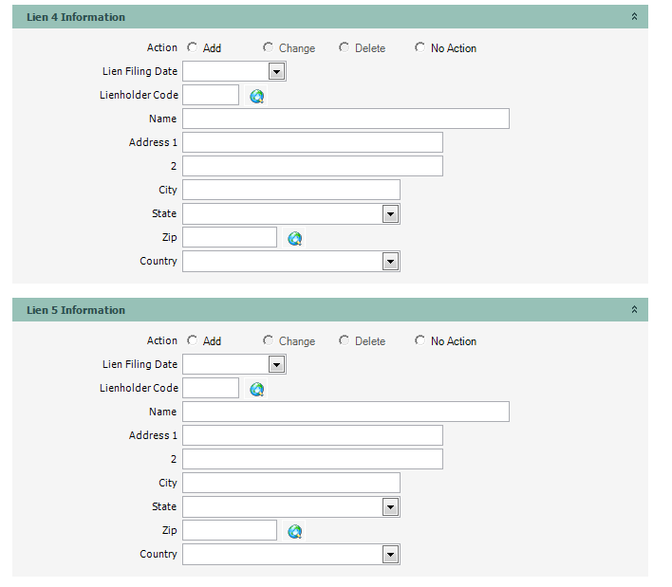Open State dropdown in Lien 5

390,507
